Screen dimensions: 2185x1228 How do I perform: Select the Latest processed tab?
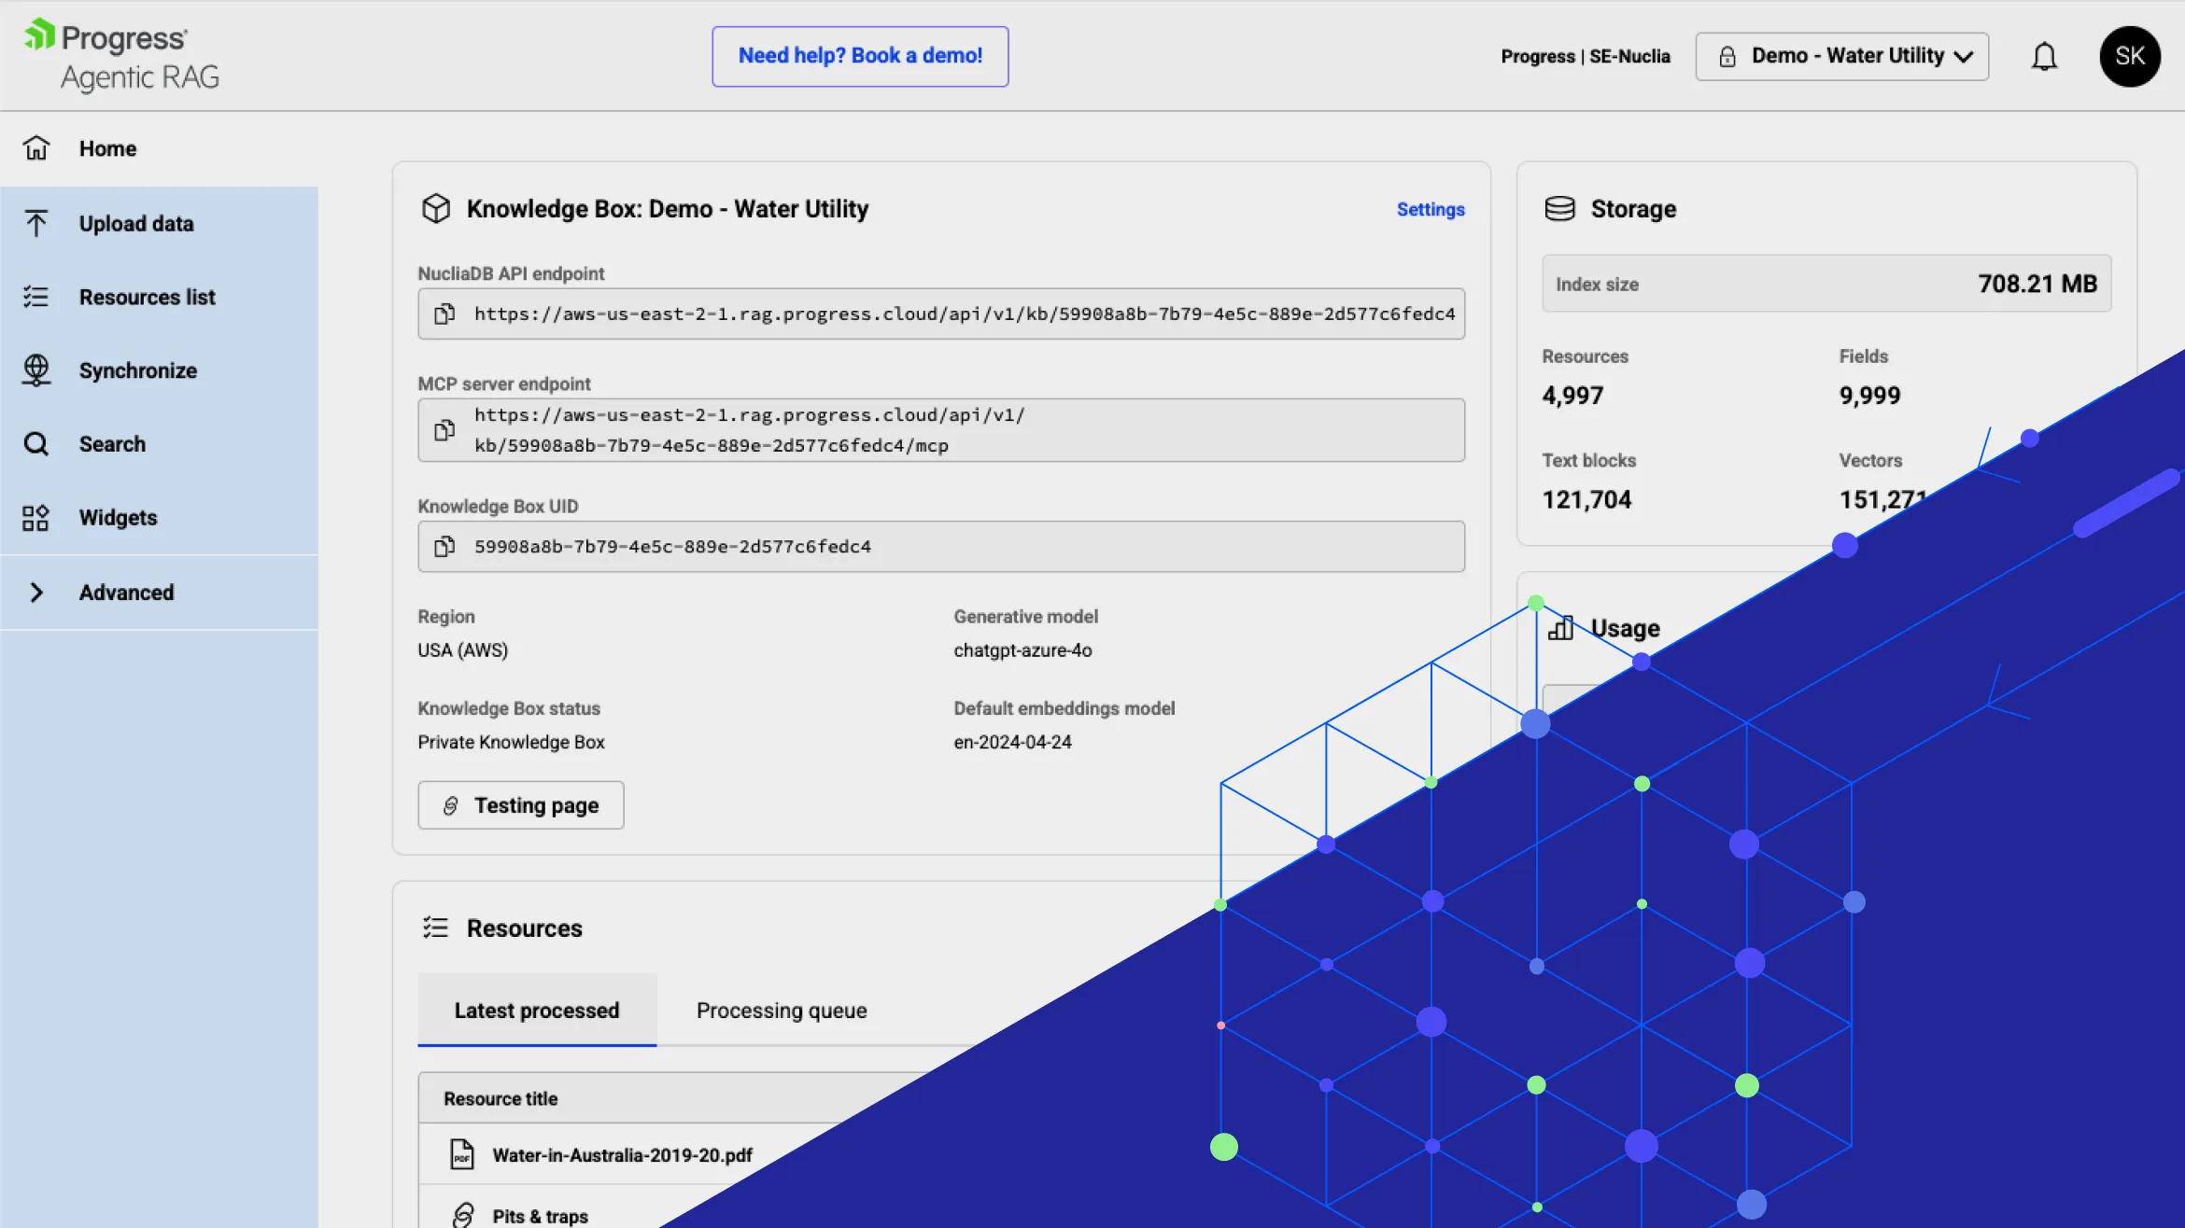point(536,1010)
